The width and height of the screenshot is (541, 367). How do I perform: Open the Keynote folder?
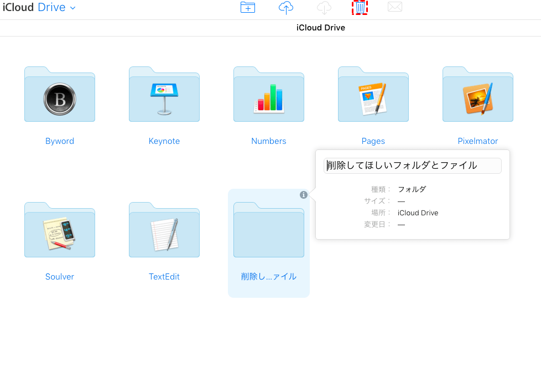(164, 95)
